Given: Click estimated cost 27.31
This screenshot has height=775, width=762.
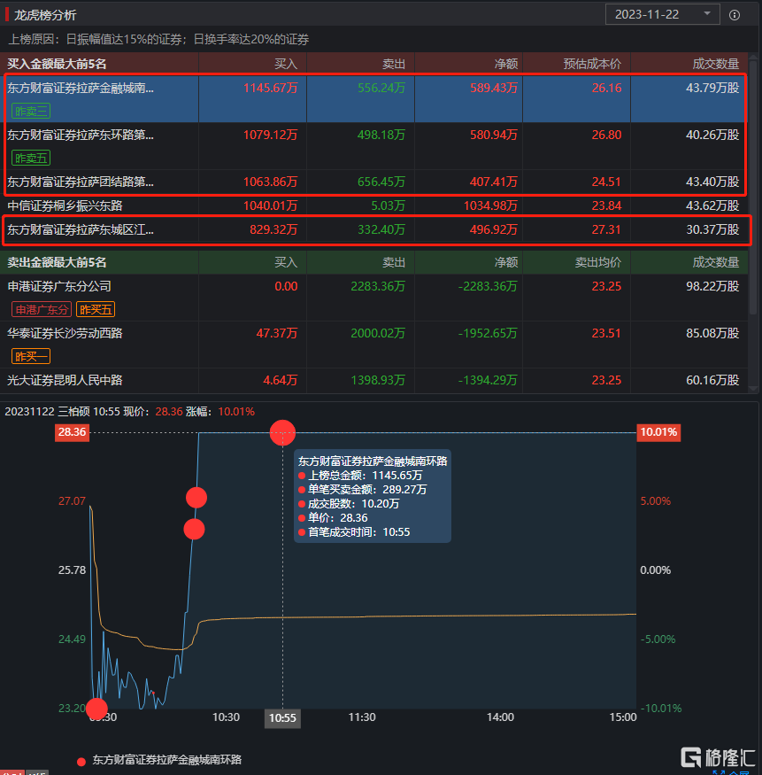Looking at the screenshot, I should [606, 229].
